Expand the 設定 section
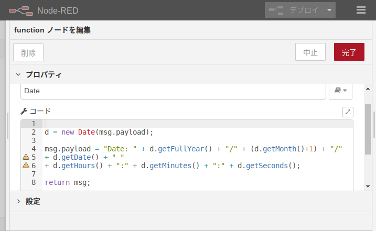The height and width of the screenshot is (231, 376). pyautogui.click(x=18, y=201)
